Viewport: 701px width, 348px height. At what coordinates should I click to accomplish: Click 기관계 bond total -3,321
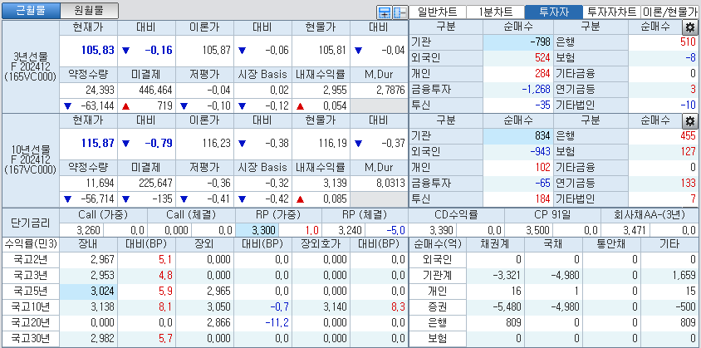495,275
